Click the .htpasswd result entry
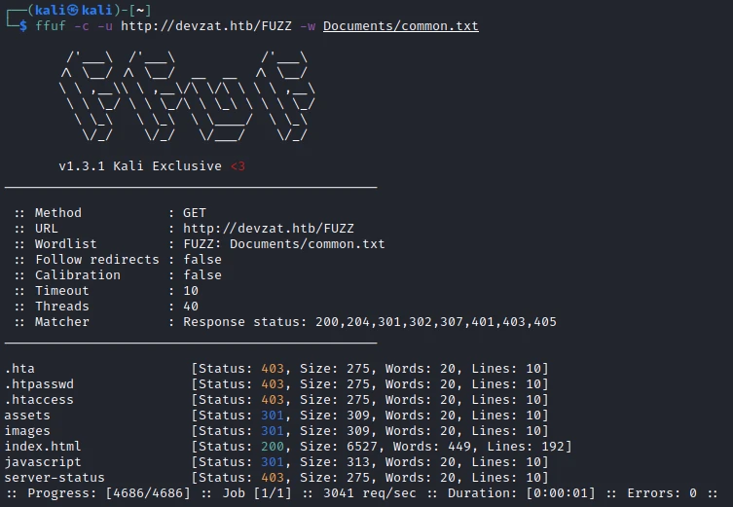This screenshot has width=733, height=507. tap(39, 384)
